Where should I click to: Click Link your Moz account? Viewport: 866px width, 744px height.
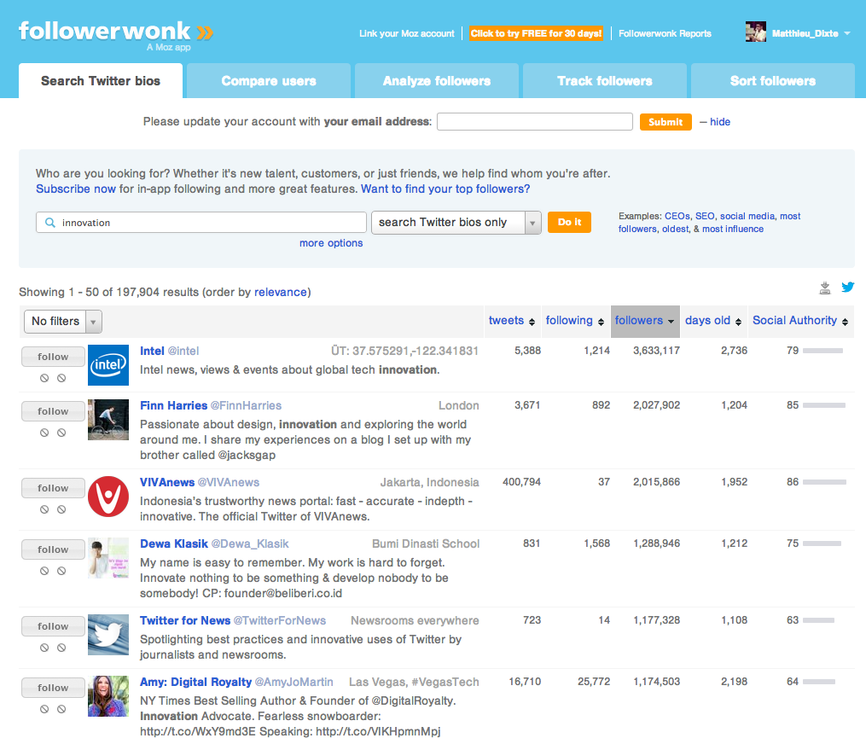(x=406, y=33)
